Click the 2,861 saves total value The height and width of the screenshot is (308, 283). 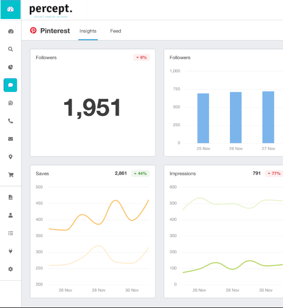click(x=121, y=174)
